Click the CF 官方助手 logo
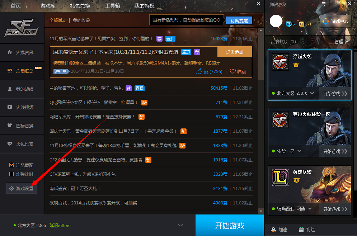 point(22,28)
